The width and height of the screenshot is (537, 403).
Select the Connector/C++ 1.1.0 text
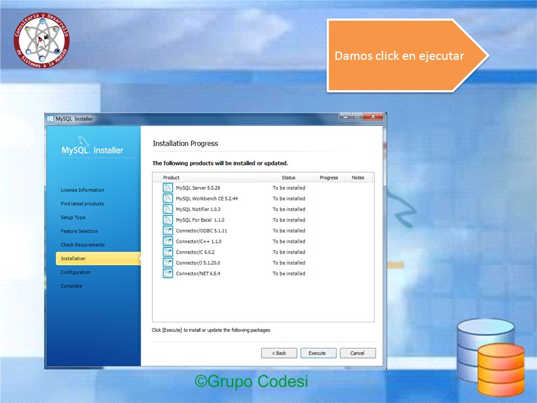click(199, 241)
